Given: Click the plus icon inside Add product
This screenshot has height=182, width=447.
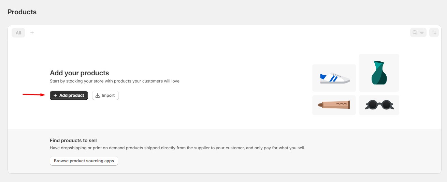Looking at the screenshot, I should [x=55, y=95].
